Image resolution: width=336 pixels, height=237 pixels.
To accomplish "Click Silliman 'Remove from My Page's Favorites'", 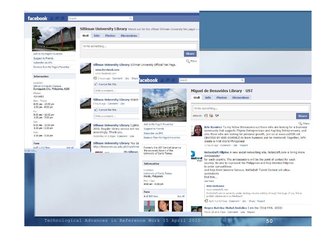I will pos(51,67).
